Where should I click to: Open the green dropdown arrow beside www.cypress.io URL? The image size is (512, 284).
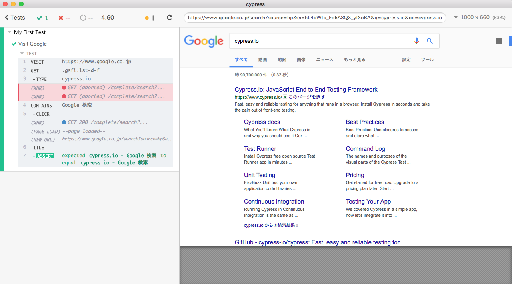click(x=285, y=97)
